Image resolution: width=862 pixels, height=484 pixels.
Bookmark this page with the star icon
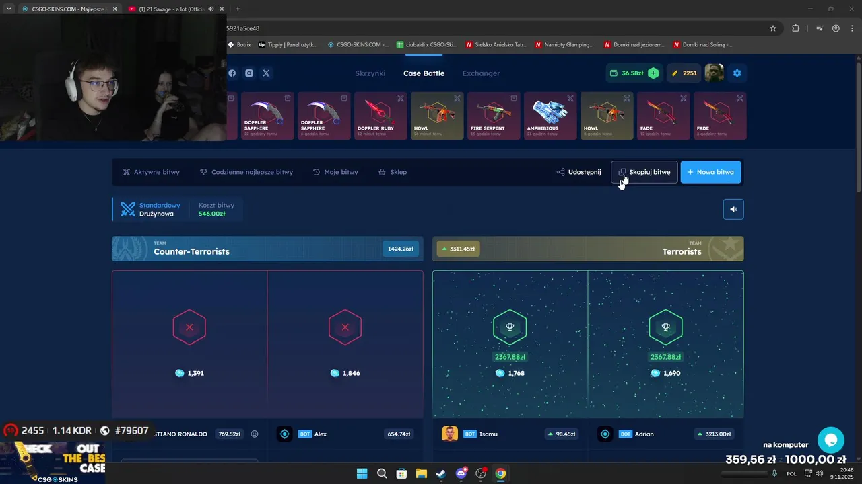[x=773, y=28]
